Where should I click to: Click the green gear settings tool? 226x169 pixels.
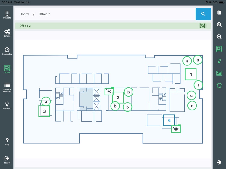tap(219, 86)
